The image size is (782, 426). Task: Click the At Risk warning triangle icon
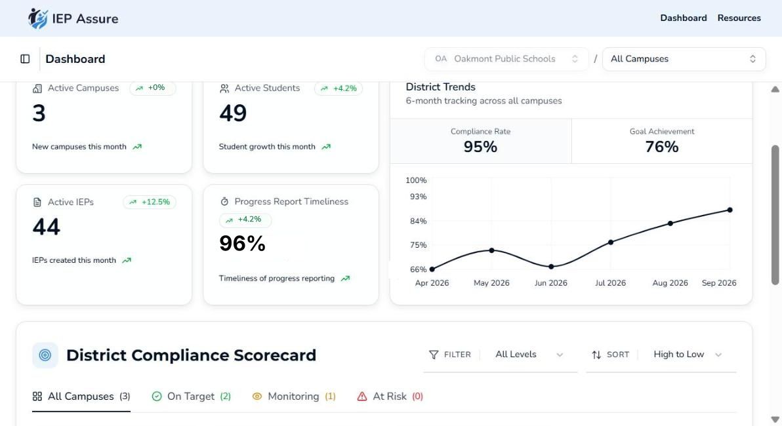click(x=362, y=396)
